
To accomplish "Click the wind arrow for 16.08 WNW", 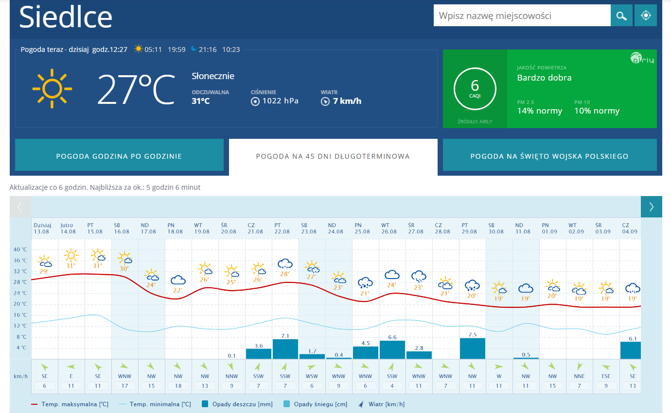I will 124,367.
